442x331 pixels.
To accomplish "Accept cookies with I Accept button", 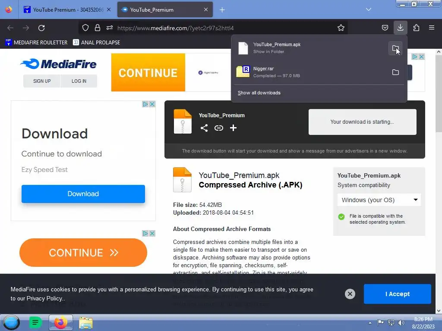I will coord(397,294).
